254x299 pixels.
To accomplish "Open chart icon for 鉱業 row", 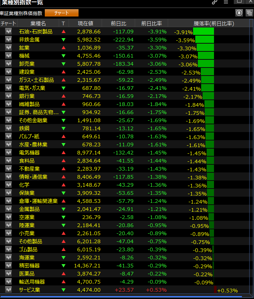I will [x=8, y=47].
